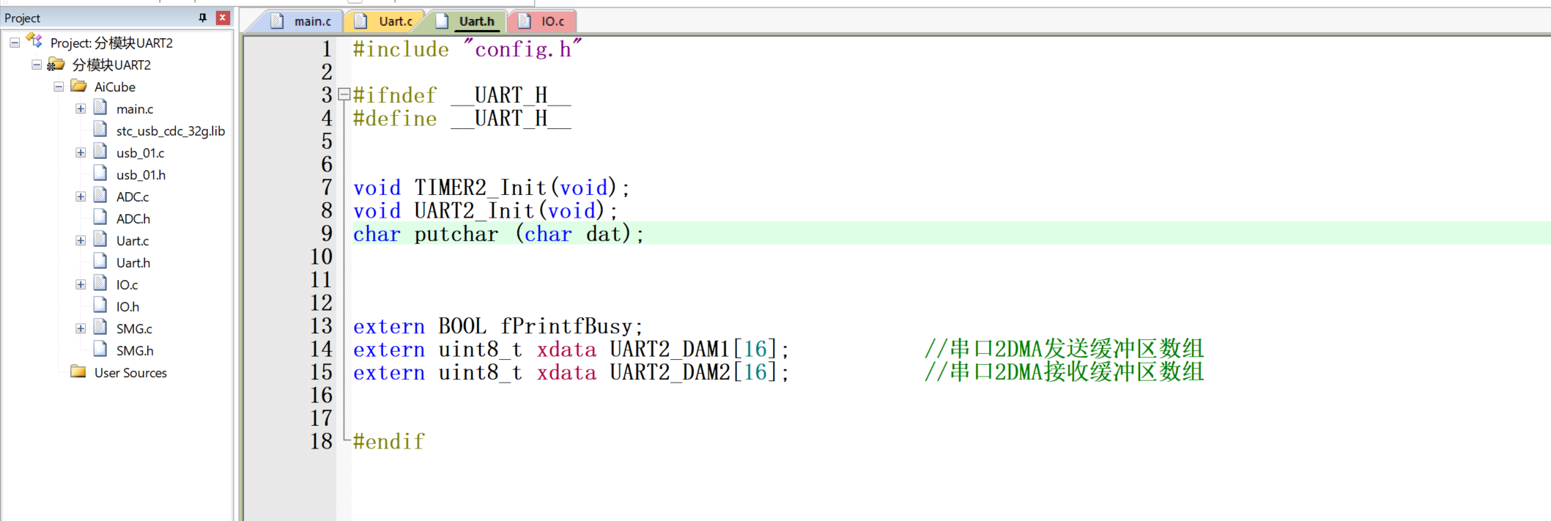Select Uart.h in the project tree
This screenshot has width=1551, height=521.
coord(133,263)
